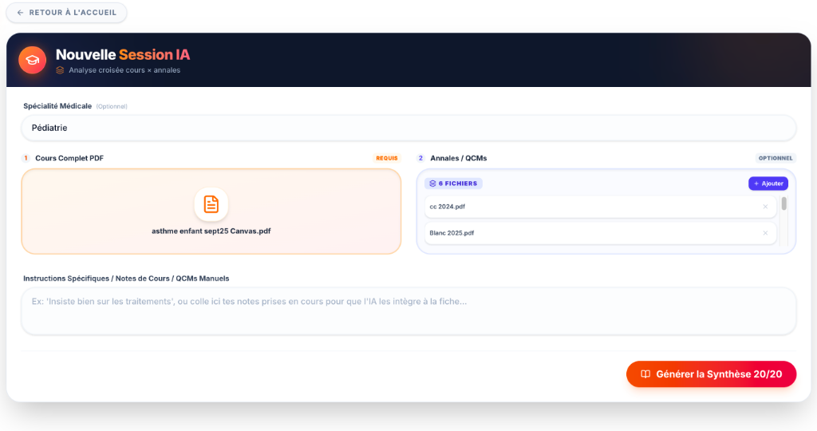
Task: Click the REQUIS badge
Action: pyautogui.click(x=386, y=158)
